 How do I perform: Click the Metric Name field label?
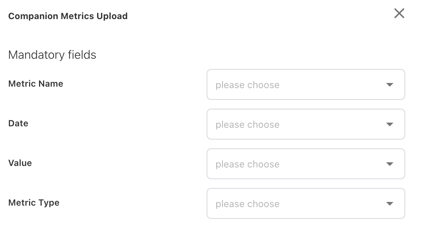click(x=36, y=84)
